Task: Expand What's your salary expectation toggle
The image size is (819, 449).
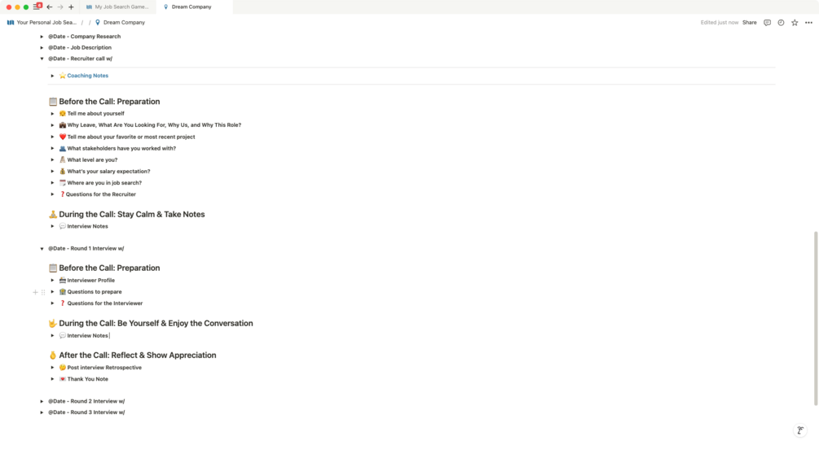Action: pos(52,172)
